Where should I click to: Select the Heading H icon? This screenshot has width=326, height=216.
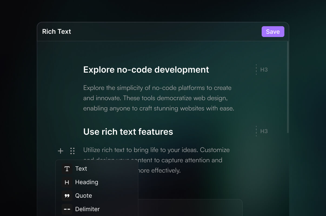click(x=67, y=182)
